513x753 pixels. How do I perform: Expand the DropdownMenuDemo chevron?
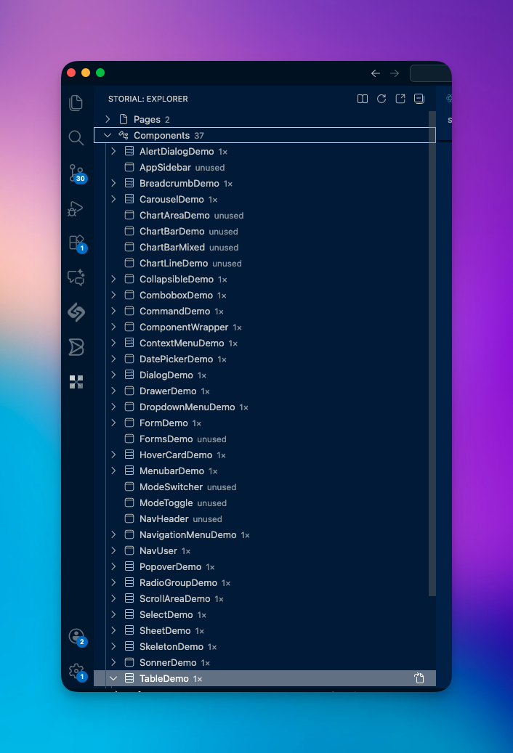[x=113, y=407]
